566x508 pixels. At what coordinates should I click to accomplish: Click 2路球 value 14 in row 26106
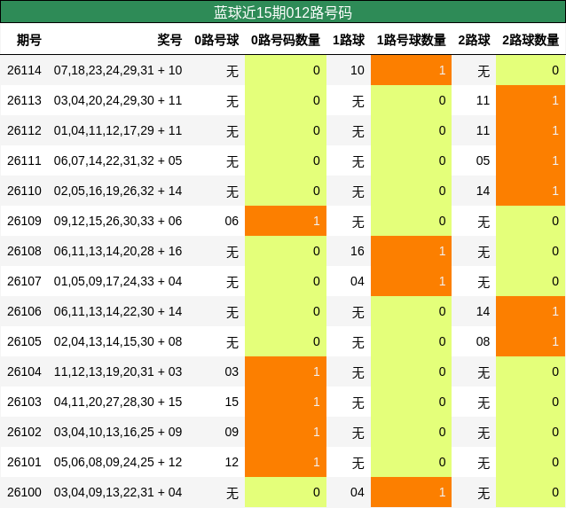pyautogui.click(x=483, y=311)
